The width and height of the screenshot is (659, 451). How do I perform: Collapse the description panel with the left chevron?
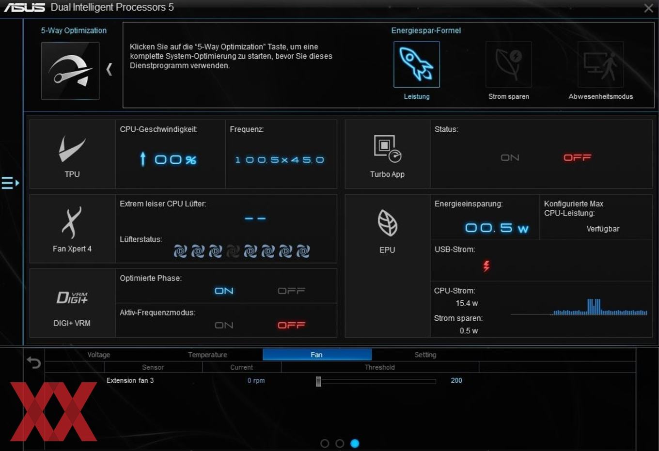(109, 70)
